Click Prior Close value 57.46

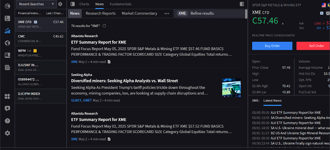(286, 68)
